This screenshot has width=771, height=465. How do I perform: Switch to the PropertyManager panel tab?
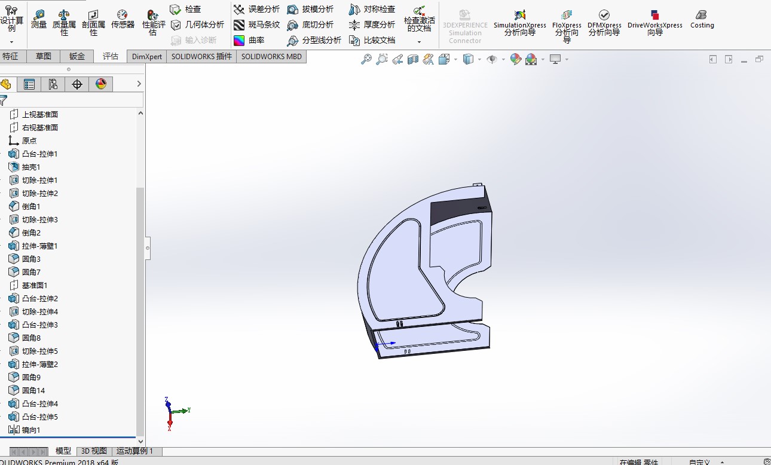point(29,84)
